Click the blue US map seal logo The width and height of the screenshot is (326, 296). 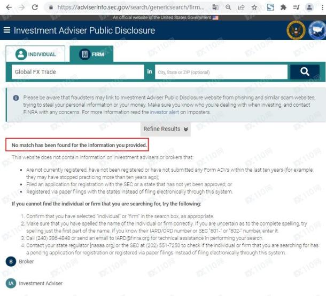tap(317, 30)
